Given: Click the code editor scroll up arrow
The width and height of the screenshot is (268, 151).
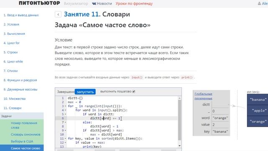Looking at the screenshot, I should pos(180,98).
